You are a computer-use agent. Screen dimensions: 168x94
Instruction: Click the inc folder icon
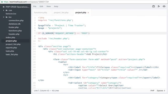7,17
